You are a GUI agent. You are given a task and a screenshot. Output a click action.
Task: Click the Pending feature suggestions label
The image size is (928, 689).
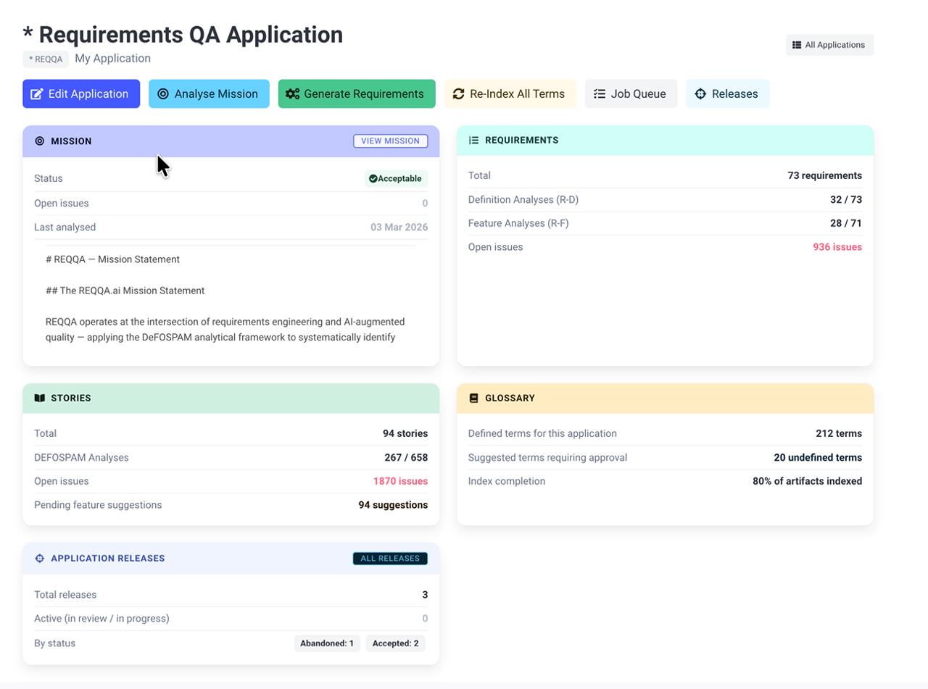coord(98,505)
